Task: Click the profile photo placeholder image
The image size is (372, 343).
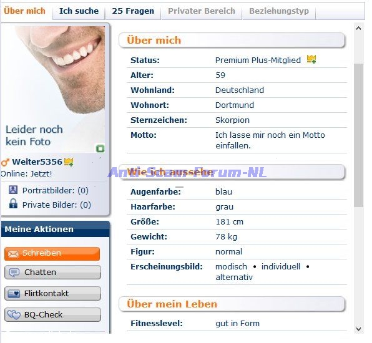Action: pos(53,89)
